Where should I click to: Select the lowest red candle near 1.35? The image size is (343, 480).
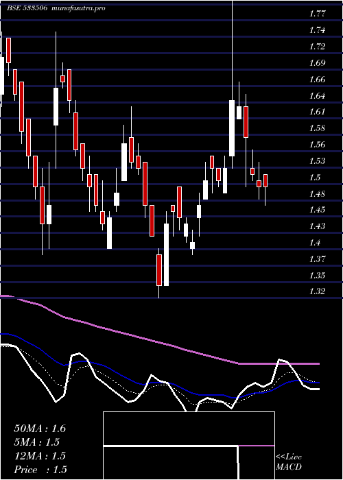point(159,270)
